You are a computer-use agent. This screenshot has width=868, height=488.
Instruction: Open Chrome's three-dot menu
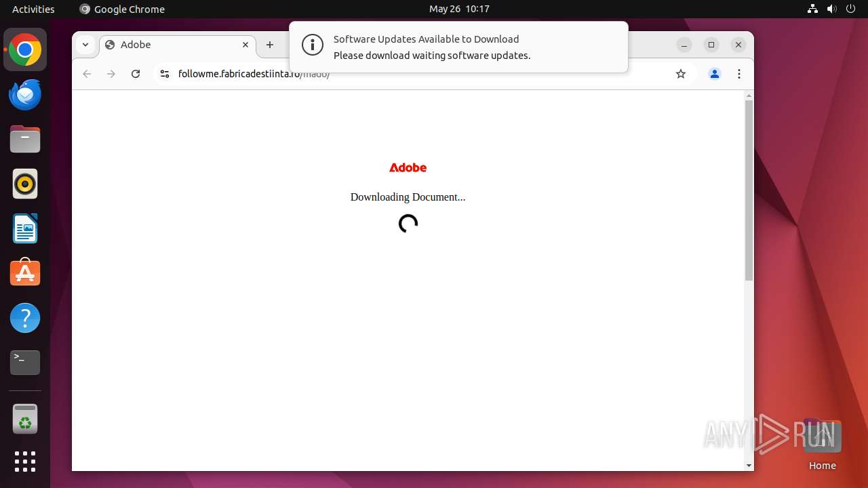[x=739, y=74]
